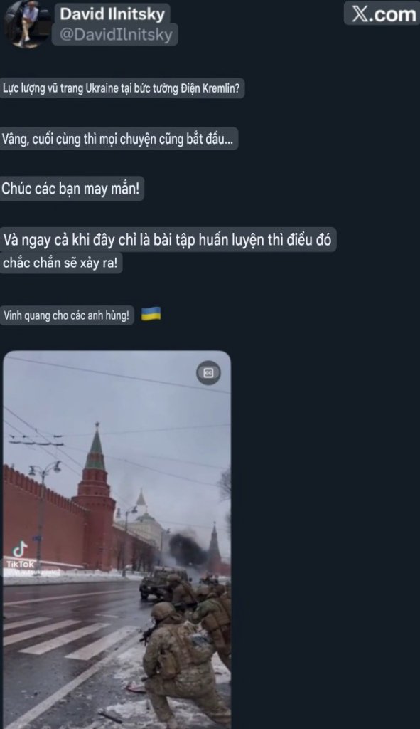
Task: Select the 'Vinh quang cho các anh hùng!' text
Action: 66,315
